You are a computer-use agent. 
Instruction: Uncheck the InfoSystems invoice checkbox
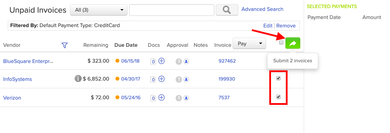(x=278, y=78)
